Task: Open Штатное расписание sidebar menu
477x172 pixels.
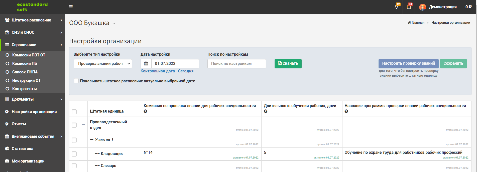Action: pyautogui.click(x=32, y=20)
